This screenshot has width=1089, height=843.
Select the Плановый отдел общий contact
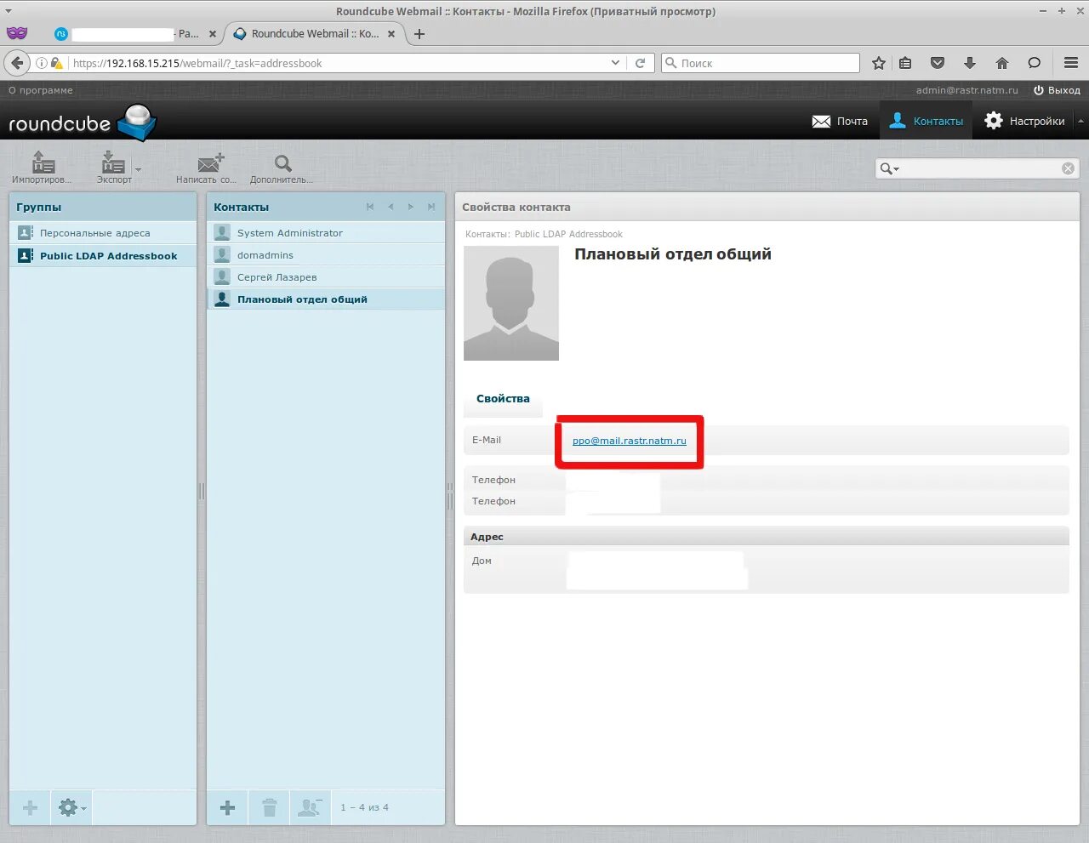pyautogui.click(x=326, y=299)
